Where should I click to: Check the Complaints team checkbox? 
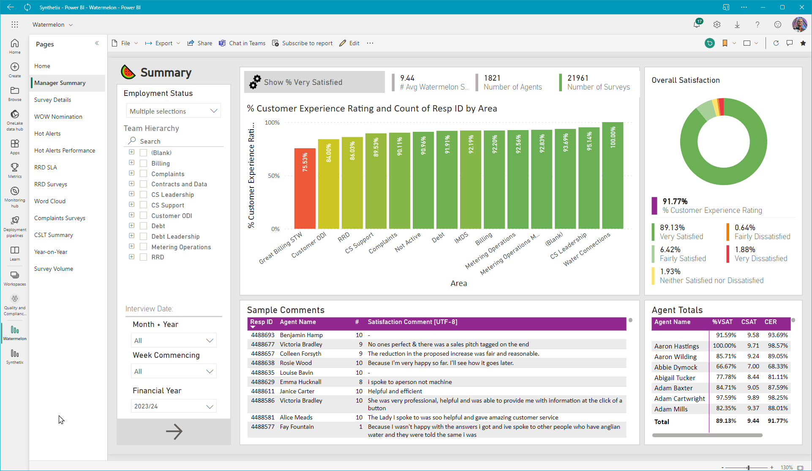tap(143, 174)
